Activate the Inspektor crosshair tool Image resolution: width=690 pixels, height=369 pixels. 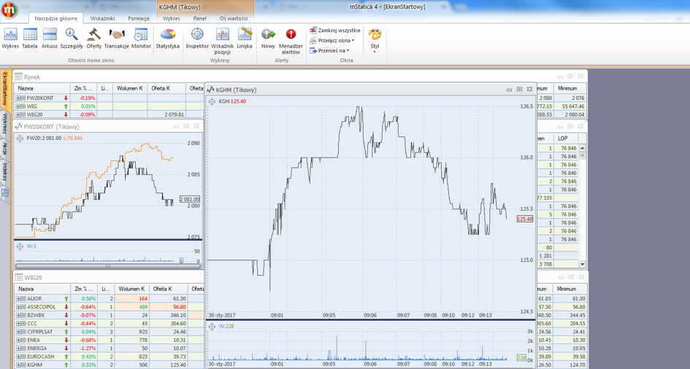(197, 38)
